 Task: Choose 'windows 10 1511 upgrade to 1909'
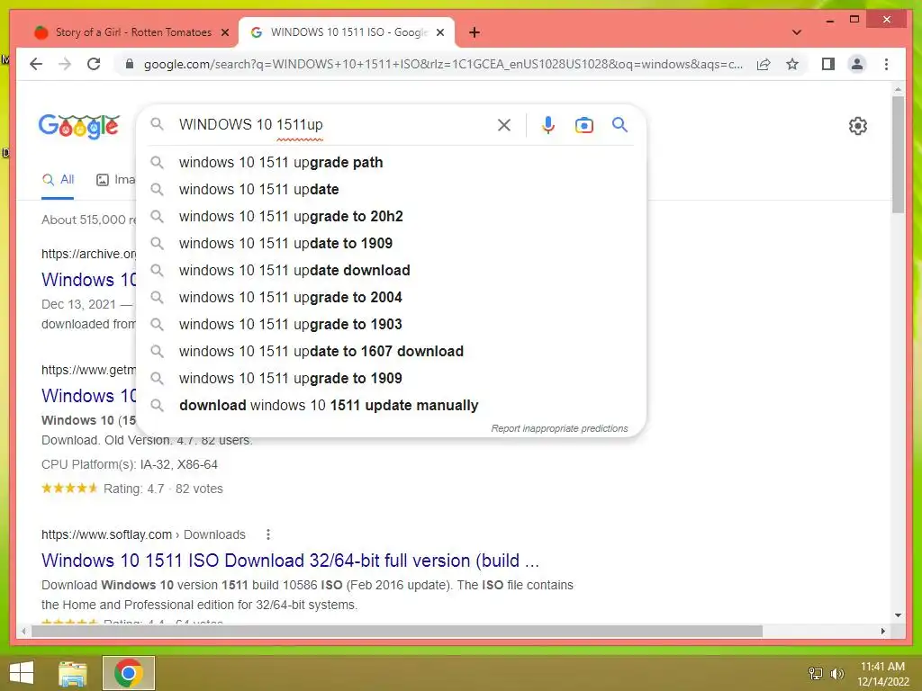(391, 379)
